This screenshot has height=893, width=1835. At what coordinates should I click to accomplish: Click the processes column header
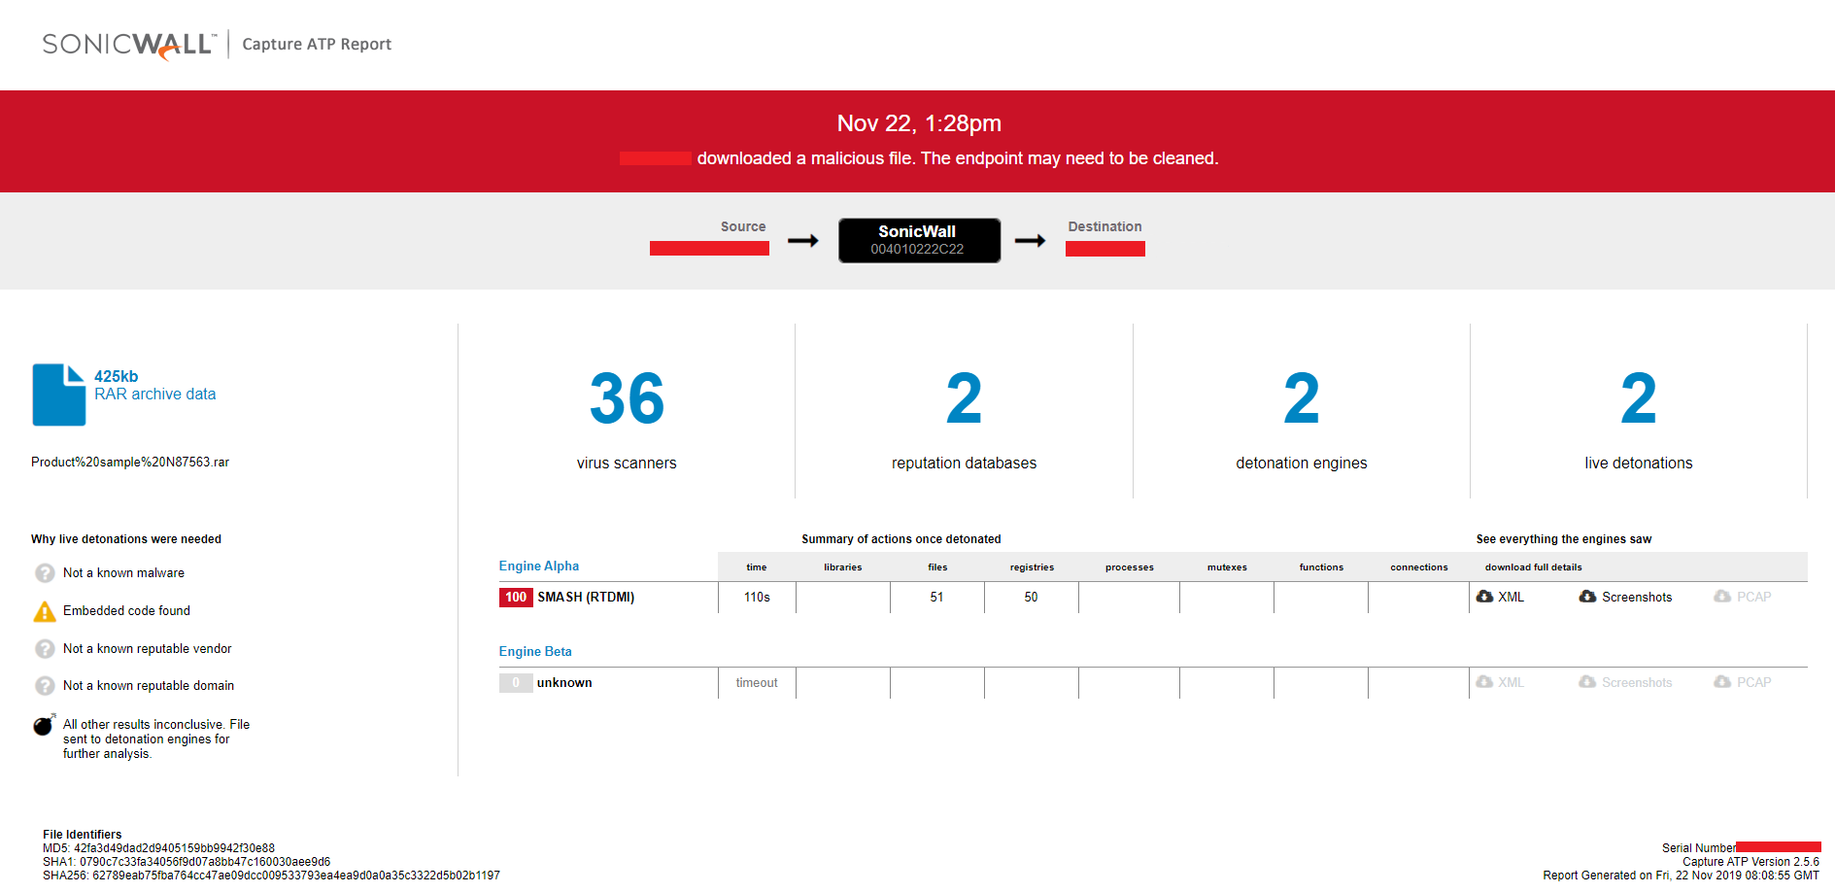point(1130,567)
